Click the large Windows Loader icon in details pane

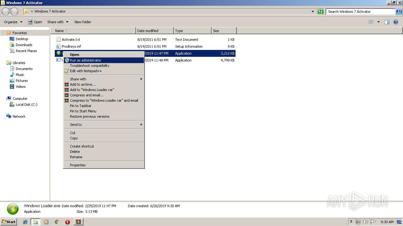[x=13, y=209]
